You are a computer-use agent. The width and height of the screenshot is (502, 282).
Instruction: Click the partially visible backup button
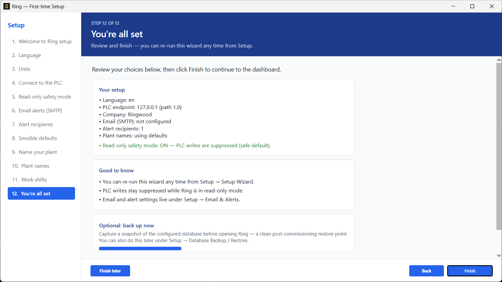point(140,248)
